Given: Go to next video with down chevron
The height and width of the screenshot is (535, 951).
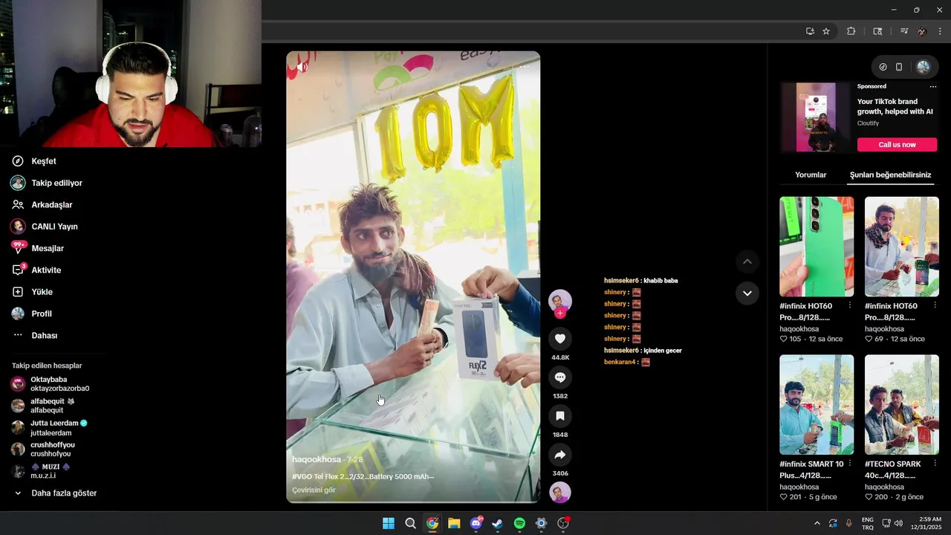Looking at the screenshot, I should 747,294.
